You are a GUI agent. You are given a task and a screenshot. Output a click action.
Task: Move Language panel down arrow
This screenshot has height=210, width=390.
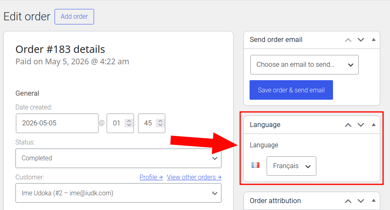(x=361, y=125)
